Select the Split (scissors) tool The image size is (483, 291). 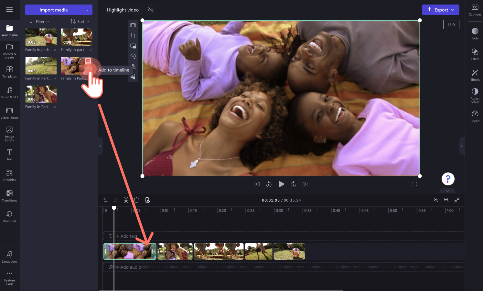coord(126,200)
